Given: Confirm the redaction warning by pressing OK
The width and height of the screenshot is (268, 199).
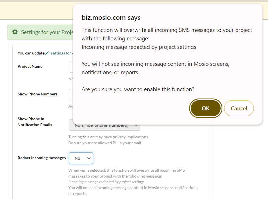Looking at the screenshot, I should tap(205, 108).
